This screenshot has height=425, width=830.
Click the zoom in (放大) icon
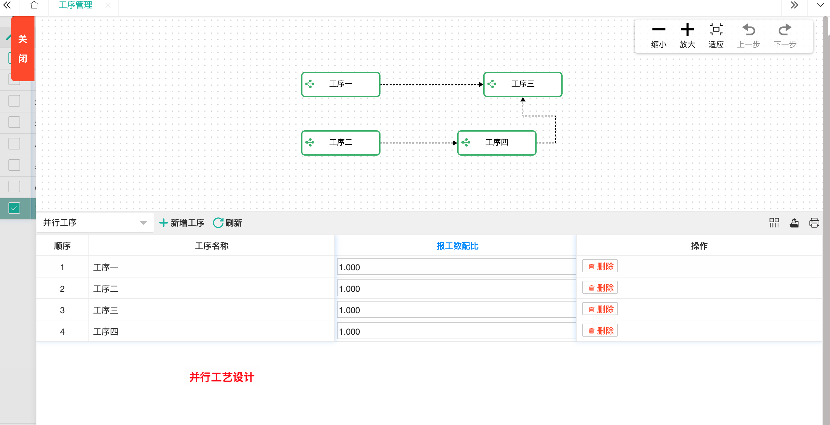(x=687, y=30)
